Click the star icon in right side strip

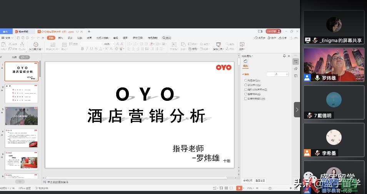[x=296, y=69]
